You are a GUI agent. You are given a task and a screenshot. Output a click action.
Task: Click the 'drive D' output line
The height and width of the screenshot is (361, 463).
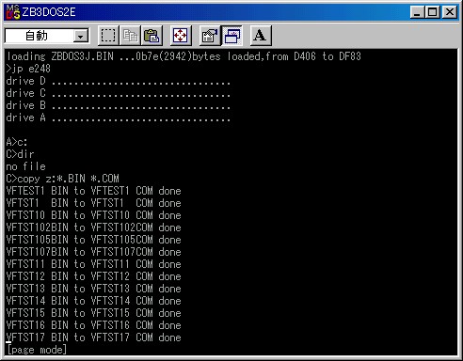coord(119,81)
